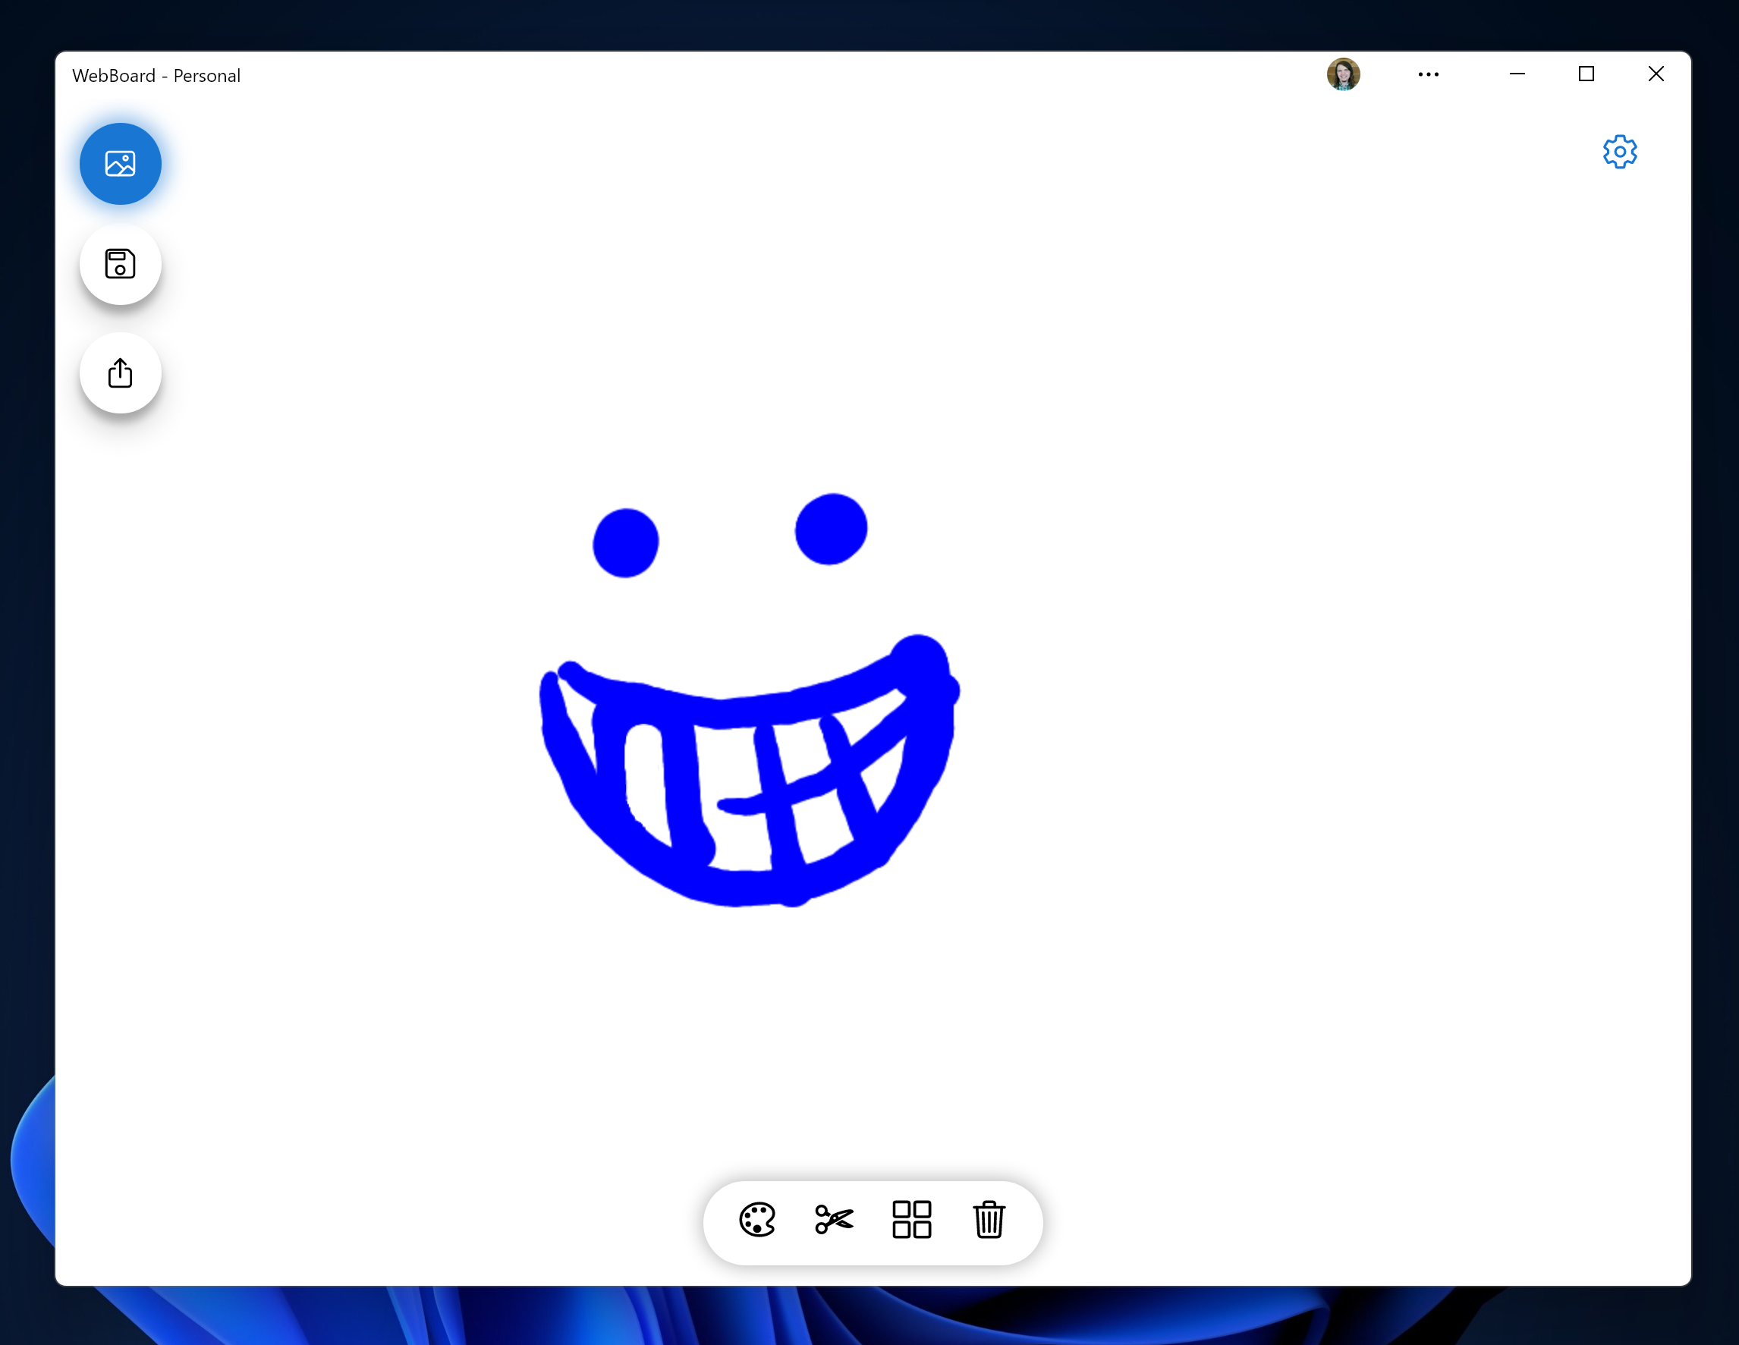The image size is (1739, 1345).
Task: Click the blue bottom curve of the mouth
Action: (x=737, y=888)
